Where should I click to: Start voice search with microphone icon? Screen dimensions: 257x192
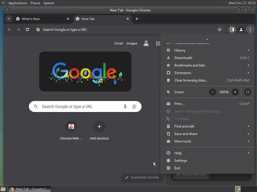[125, 106]
